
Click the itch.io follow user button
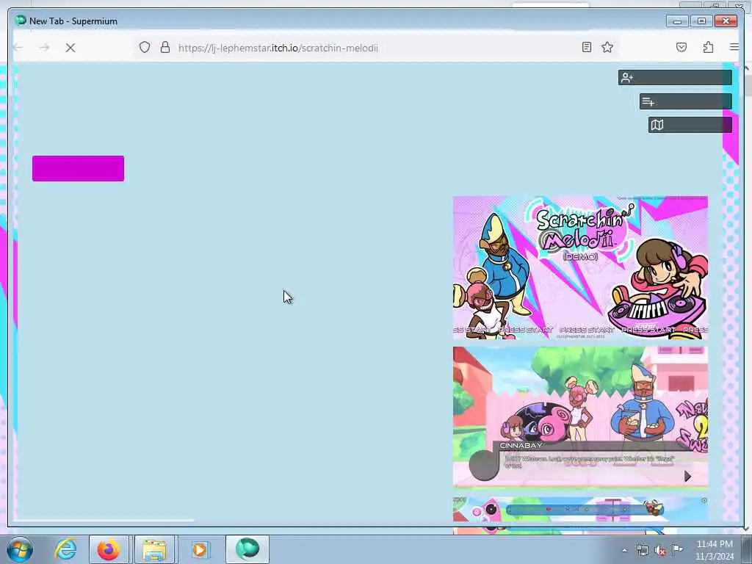(x=675, y=77)
